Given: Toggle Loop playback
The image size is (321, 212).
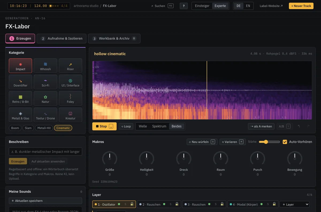Looking at the screenshot, I should click(x=126, y=126).
